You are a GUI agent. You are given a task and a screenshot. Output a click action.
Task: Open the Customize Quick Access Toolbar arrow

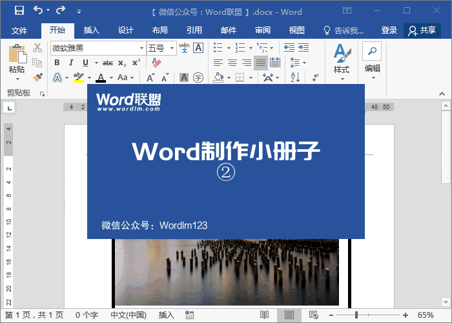tap(79, 12)
